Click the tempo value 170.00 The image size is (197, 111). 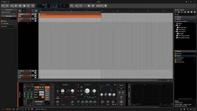pyautogui.click(x=44, y=5)
